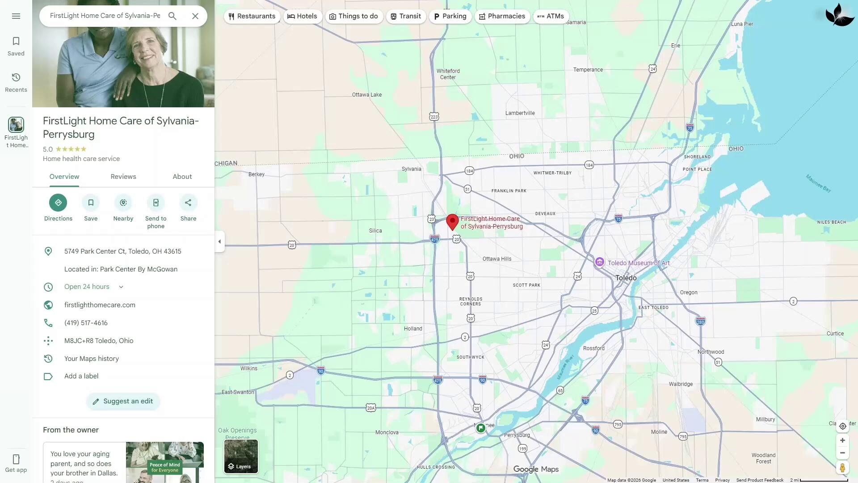Click Add a label
Viewport: 858px width, 483px height.
pyautogui.click(x=81, y=376)
